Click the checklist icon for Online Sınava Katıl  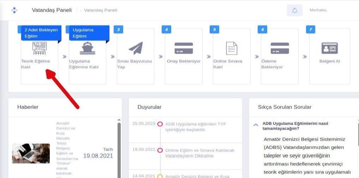pyautogui.click(x=232, y=48)
